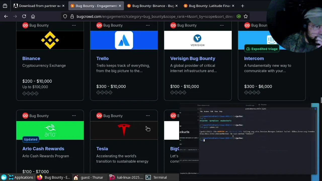
Task: Open the Verisign Bug Bounty link
Action: click(x=193, y=58)
